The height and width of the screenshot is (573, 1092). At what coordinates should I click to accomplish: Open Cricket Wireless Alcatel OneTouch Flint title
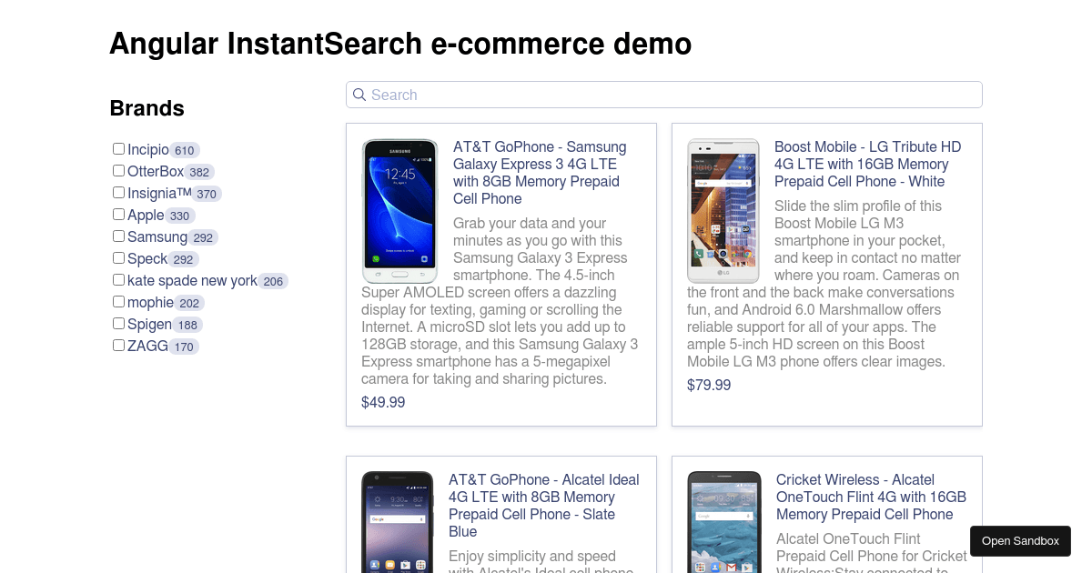point(871,497)
